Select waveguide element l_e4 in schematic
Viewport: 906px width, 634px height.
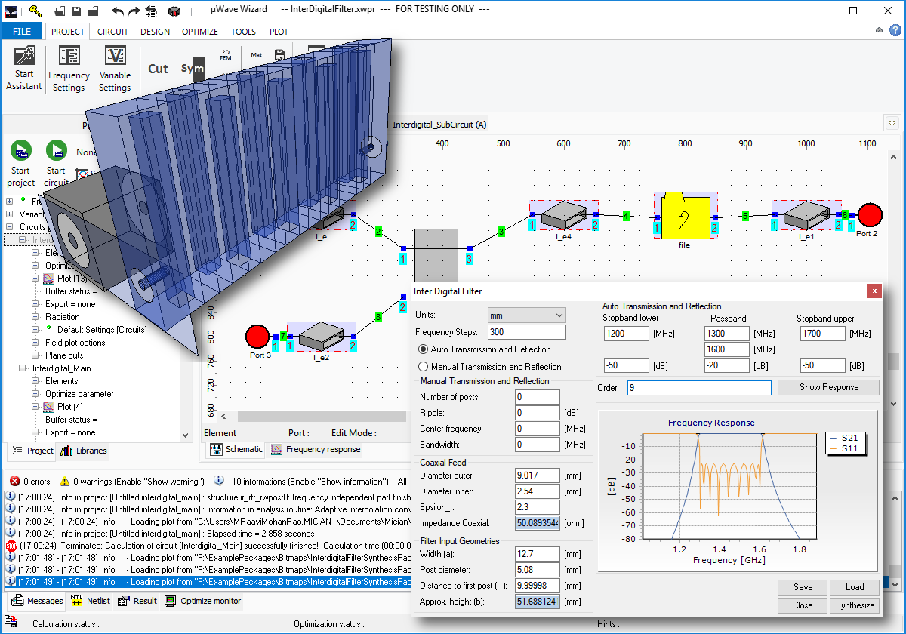point(563,216)
